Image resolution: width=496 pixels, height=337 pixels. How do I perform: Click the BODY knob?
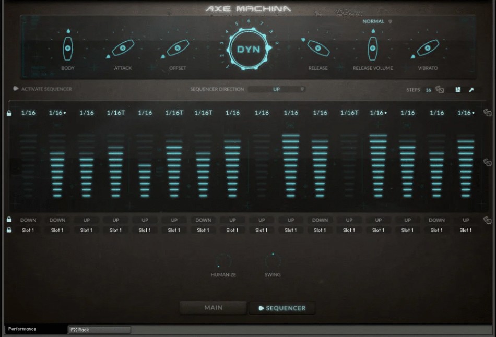click(68, 48)
